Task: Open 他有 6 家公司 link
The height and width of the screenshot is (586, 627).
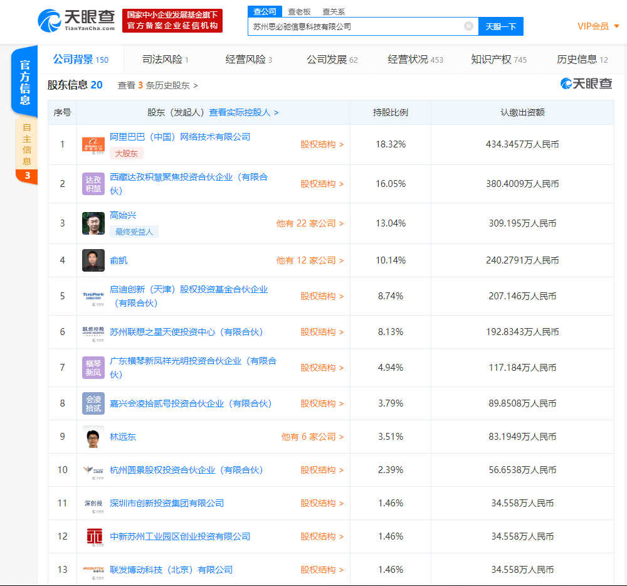Action: click(x=312, y=437)
